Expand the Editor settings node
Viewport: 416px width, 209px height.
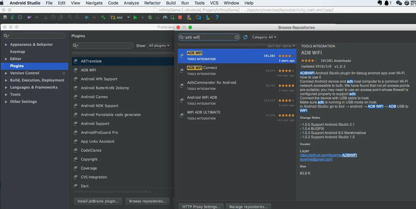coord(6,59)
